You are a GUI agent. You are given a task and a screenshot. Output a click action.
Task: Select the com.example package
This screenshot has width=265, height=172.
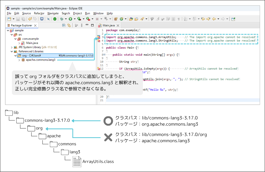pyautogui.click(x=28, y=39)
